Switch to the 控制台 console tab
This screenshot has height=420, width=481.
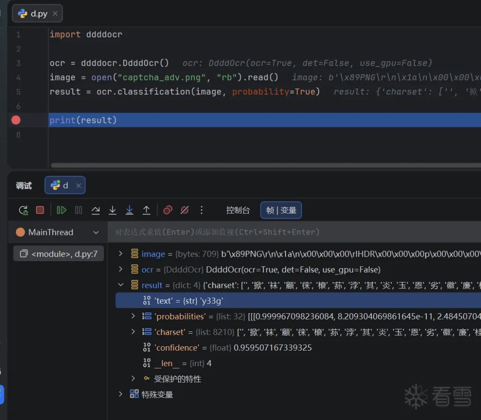[x=238, y=210]
